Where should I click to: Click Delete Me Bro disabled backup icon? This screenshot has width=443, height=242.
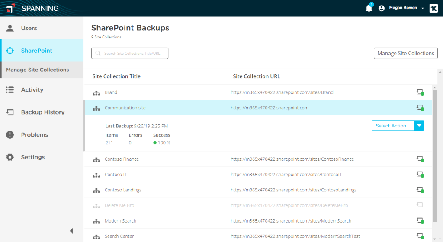click(x=420, y=205)
